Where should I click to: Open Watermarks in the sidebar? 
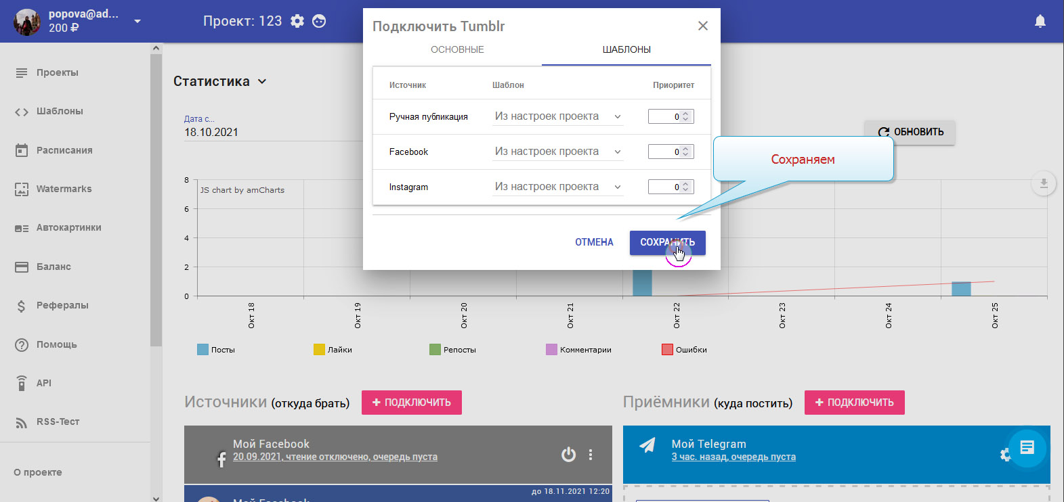coord(64,189)
